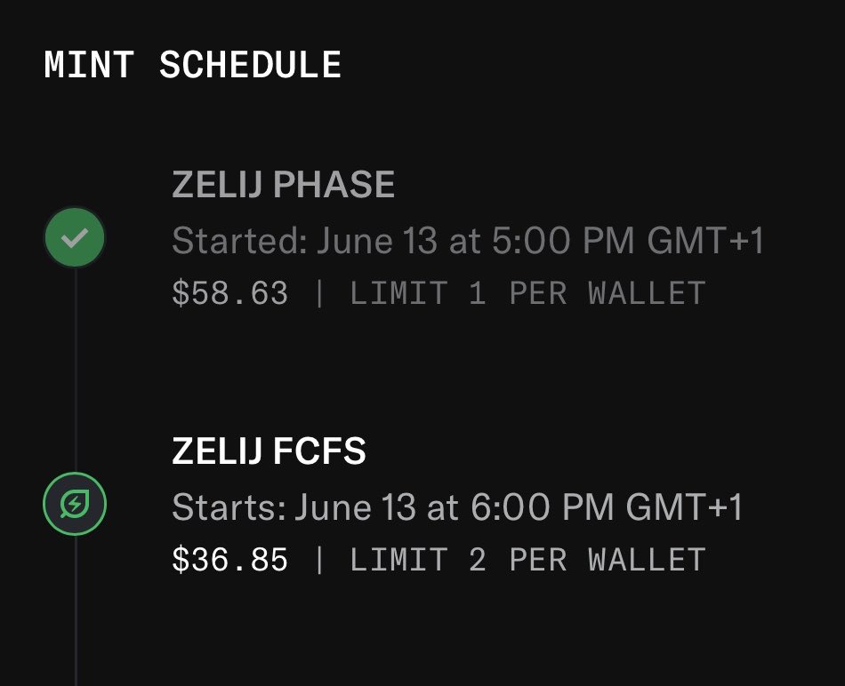Select the MINT SCHEDULE heading

tap(192, 65)
